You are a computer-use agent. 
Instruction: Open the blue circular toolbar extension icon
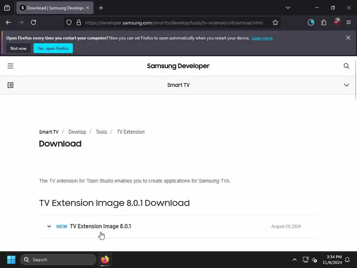[311, 23]
